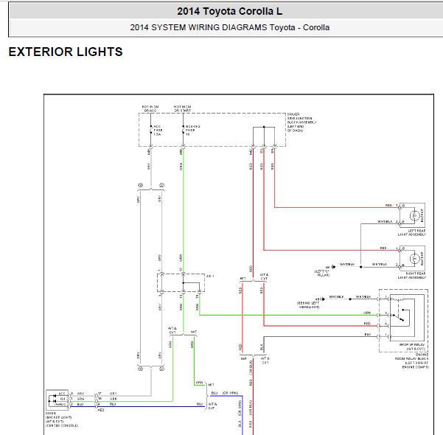
Task: Click the 'HOT IN ON OR ACC' label
Action: coord(150,108)
